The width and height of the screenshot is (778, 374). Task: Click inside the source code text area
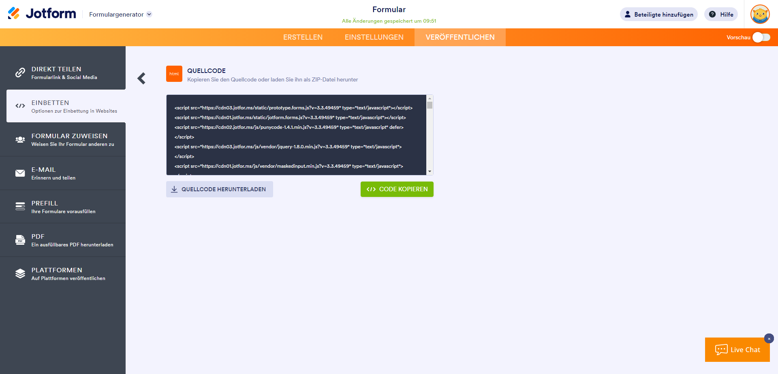click(296, 135)
